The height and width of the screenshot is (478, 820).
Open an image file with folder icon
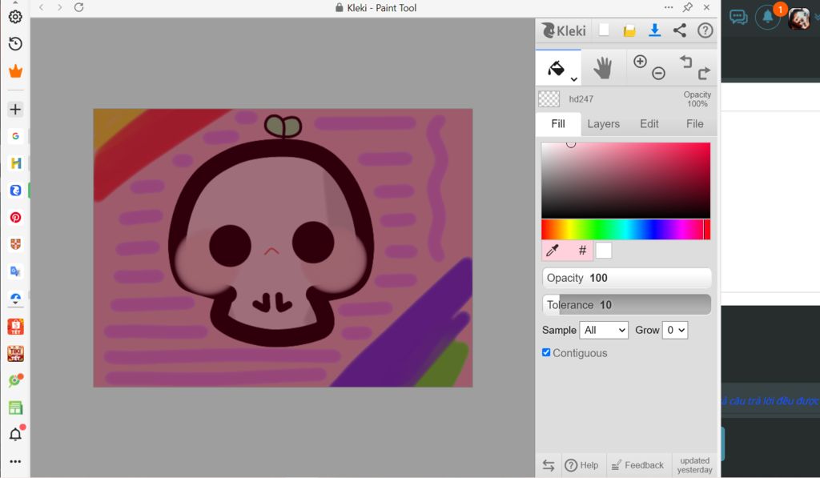tap(629, 31)
